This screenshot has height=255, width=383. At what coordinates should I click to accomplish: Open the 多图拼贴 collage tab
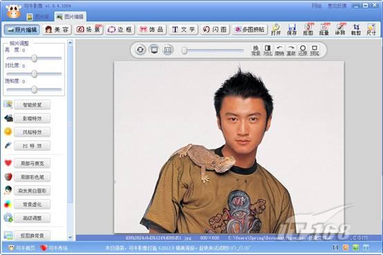(x=250, y=30)
